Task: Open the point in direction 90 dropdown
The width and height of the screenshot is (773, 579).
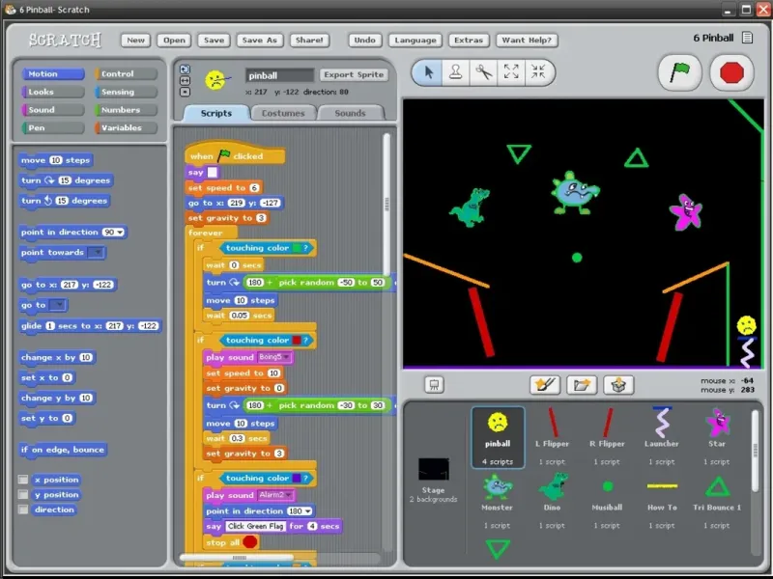Action: [120, 232]
